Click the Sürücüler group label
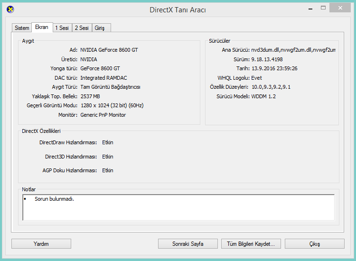This screenshot has width=356, height=261. tap(220, 41)
